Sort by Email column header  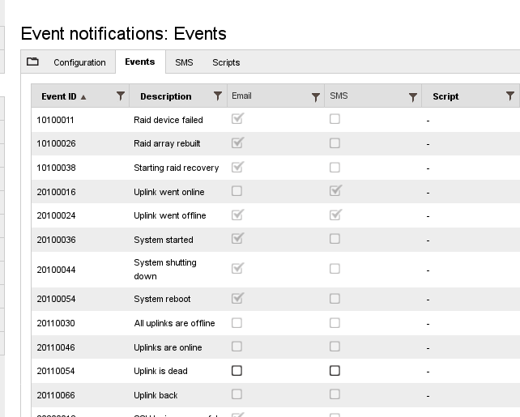click(241, 96)
